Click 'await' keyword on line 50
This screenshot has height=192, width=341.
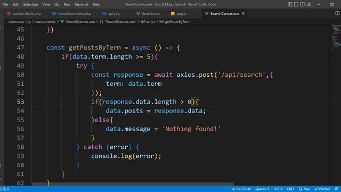click(x=164, y=75)
